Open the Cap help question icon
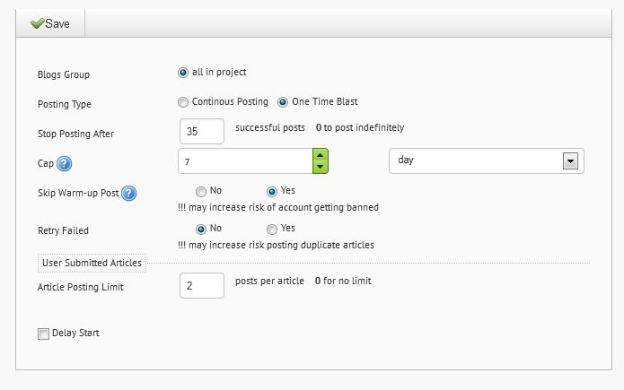This screenshot has height=390, width=624. pos(64,163)
